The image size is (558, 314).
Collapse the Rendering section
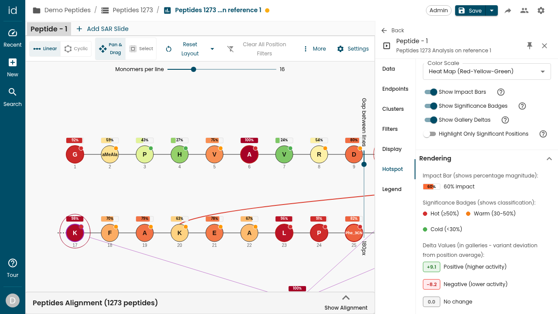point(549,158)
